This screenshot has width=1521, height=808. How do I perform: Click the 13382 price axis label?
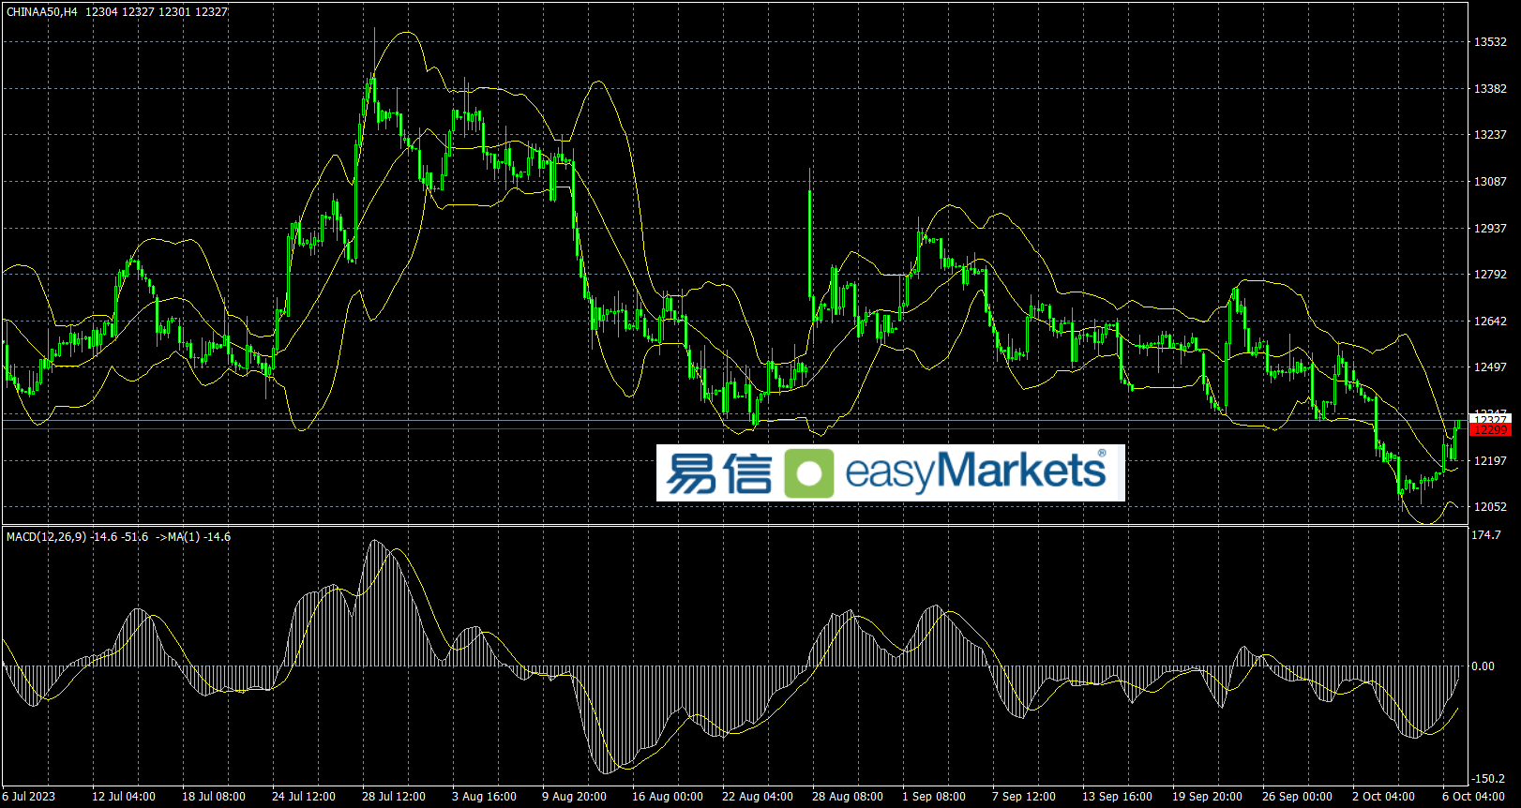click(x=1490, y=89)
